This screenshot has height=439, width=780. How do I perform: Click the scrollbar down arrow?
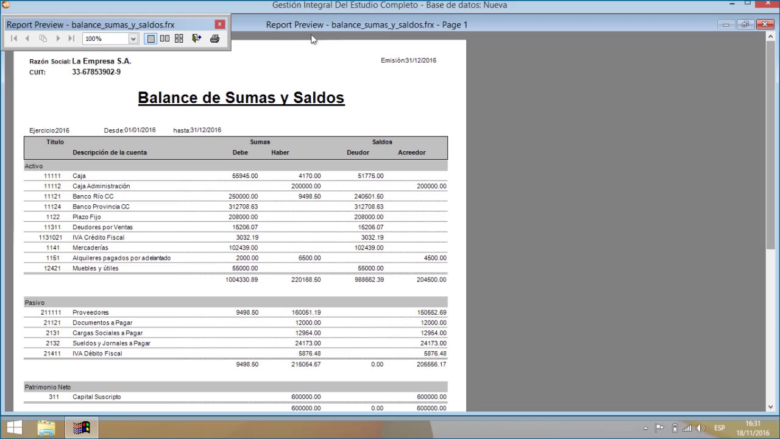[x=770, y=407]
